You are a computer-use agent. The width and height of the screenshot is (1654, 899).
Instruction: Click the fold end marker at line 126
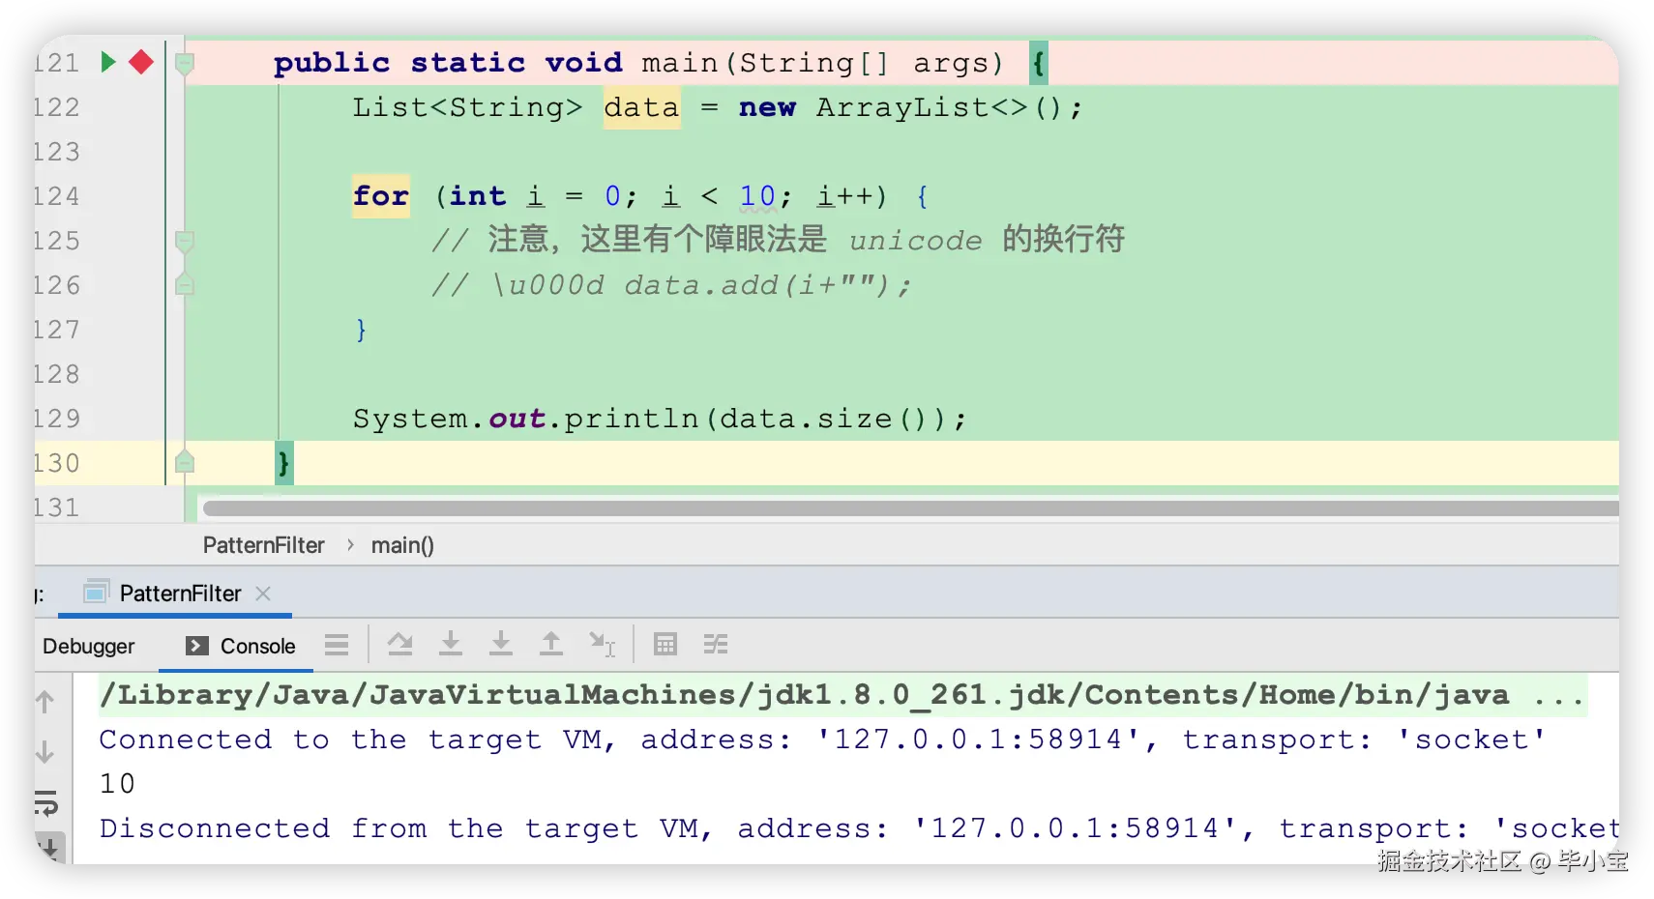pos(185,284)
